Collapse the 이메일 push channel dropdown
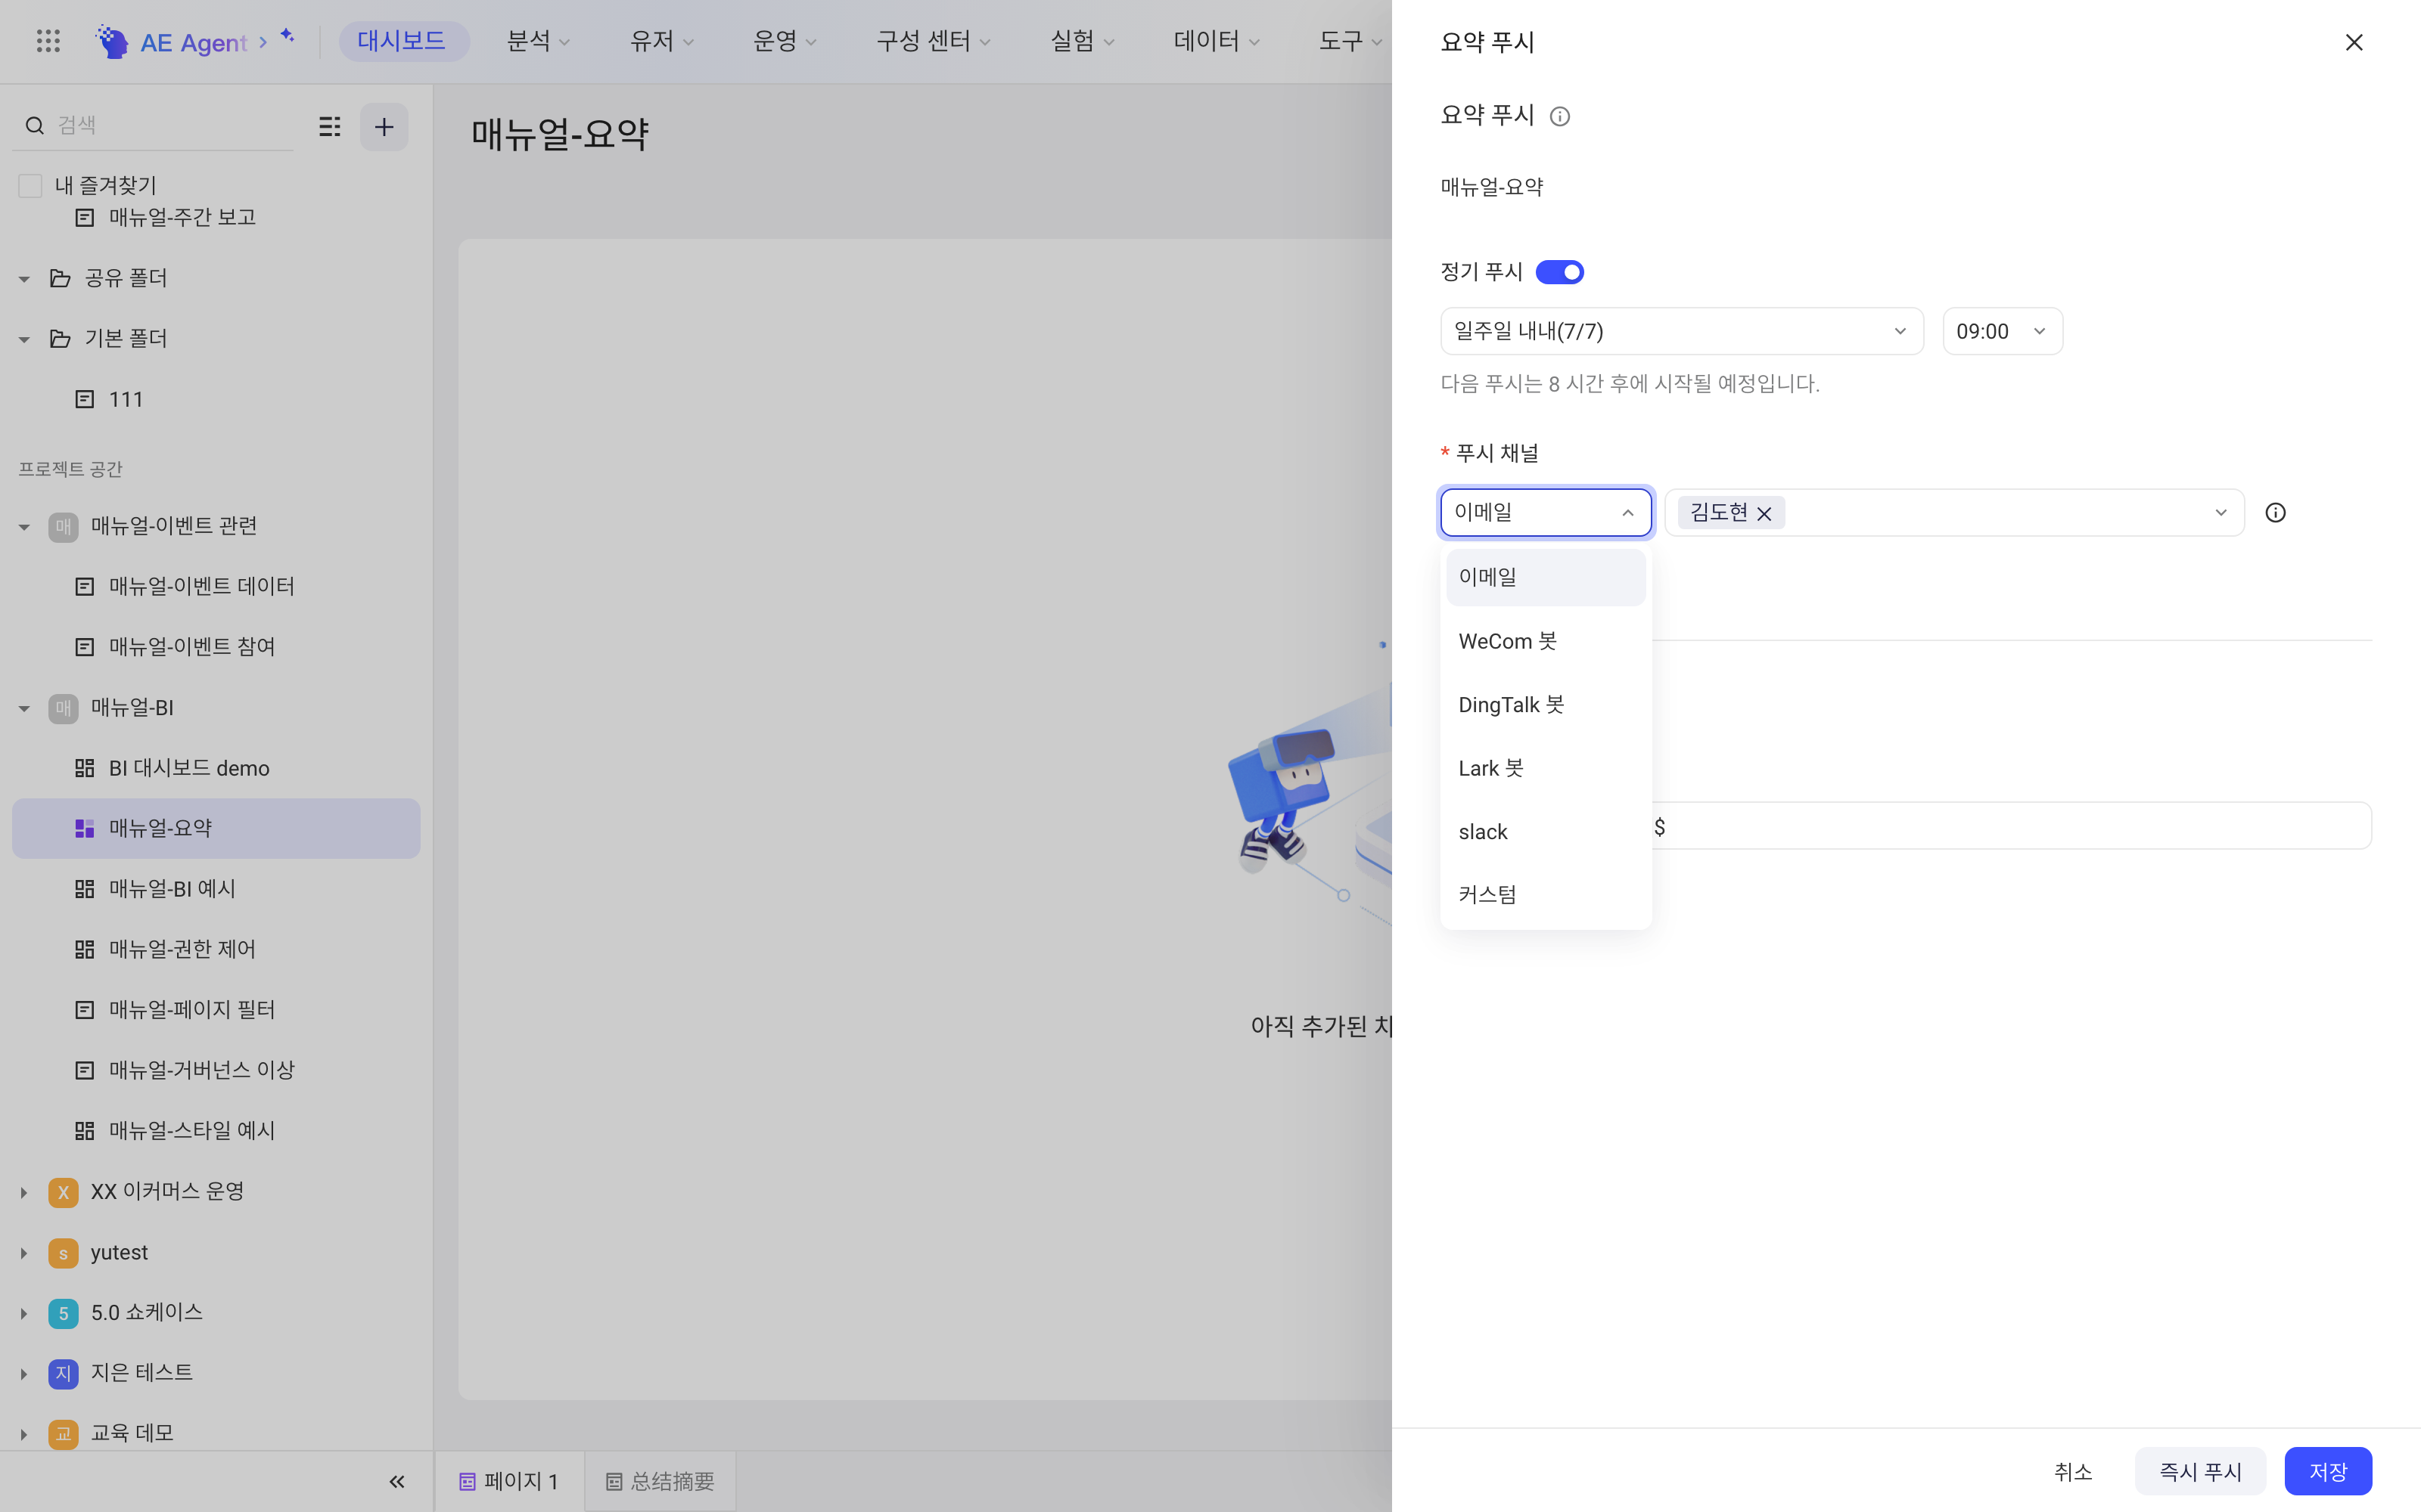2421x1512 pixels. click(1546, 513)
